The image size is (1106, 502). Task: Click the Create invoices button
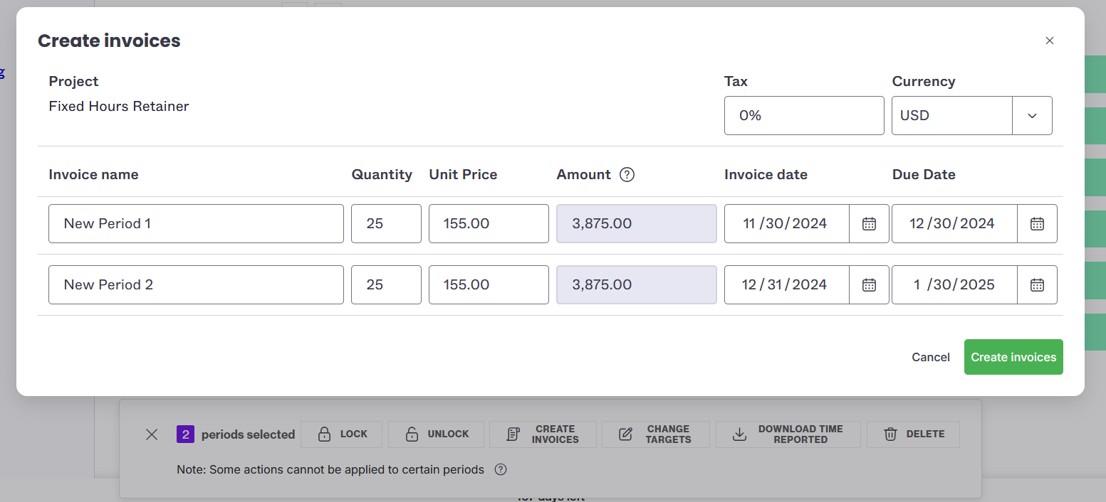tap(1013, 357)
